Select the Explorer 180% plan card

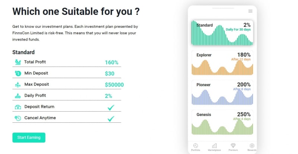222,62
